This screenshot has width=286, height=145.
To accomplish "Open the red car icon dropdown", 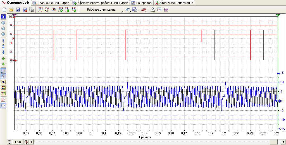I will click(x=144, y=10).
